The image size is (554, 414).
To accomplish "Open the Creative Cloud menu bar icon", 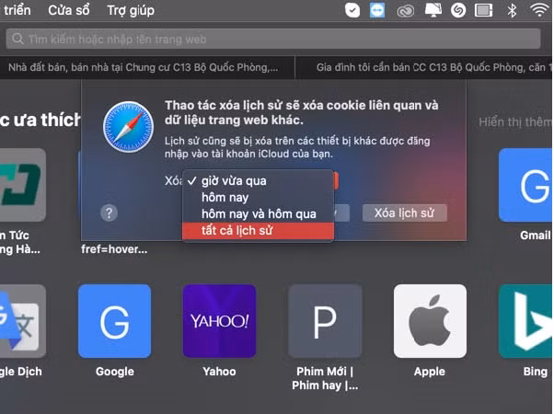I will pyautogui.click(x=405, y=11).
